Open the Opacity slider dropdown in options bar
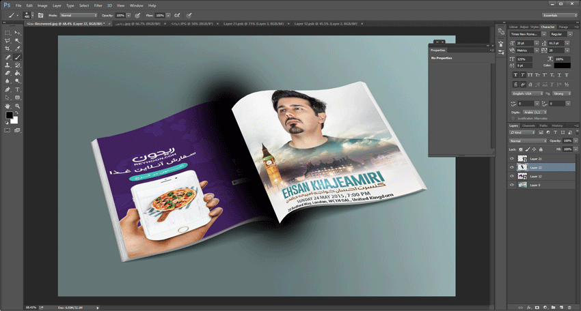The height and width of the screenshot is (311, 581). pyautogui.click(x=129, y=15)
